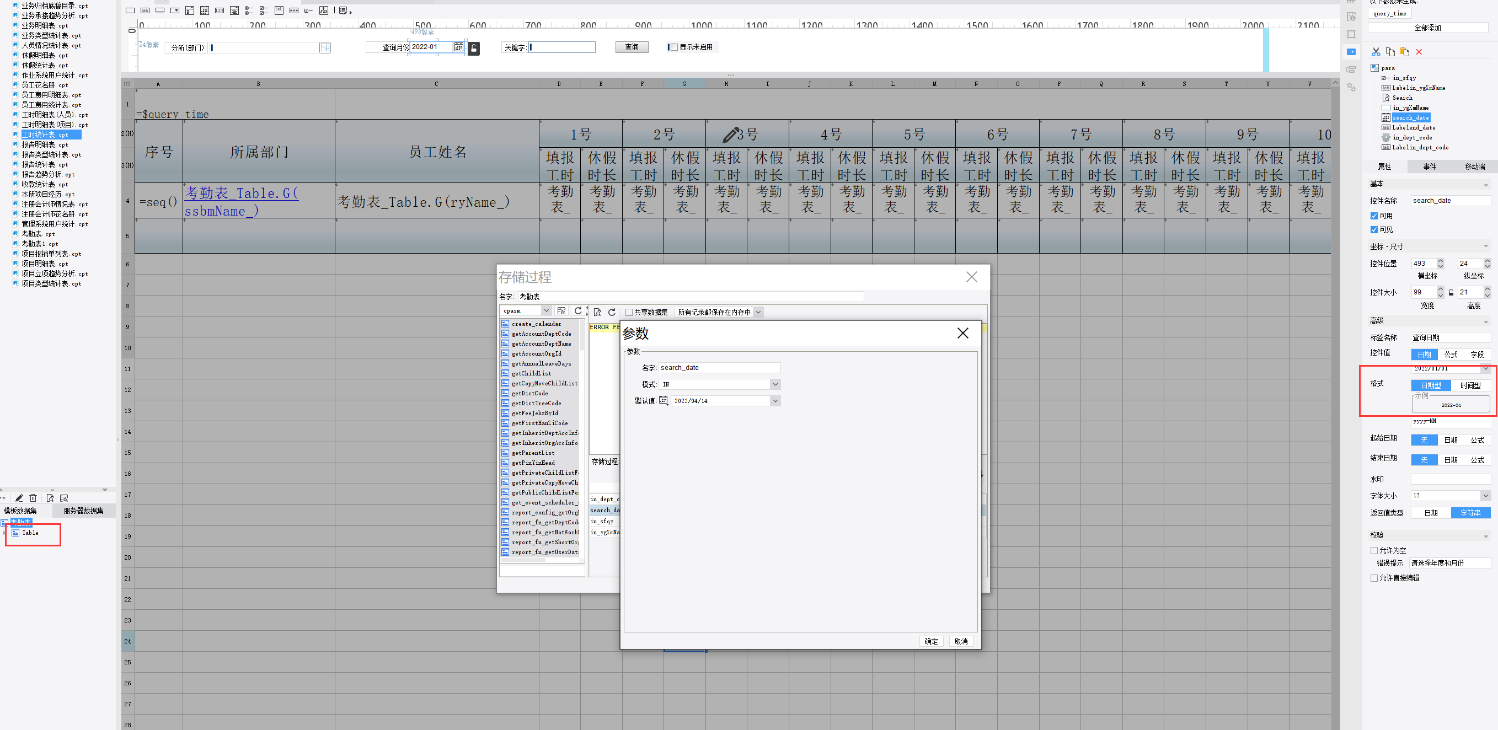Switch to the 属性 tab
1498x730 pixels.
tap(1384, 166)
